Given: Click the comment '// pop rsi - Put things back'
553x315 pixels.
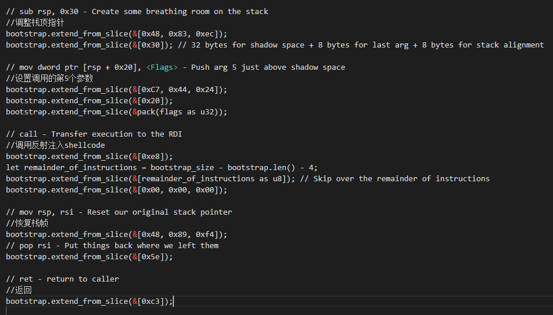Looking at the screenshot, I should coord(112,246).
